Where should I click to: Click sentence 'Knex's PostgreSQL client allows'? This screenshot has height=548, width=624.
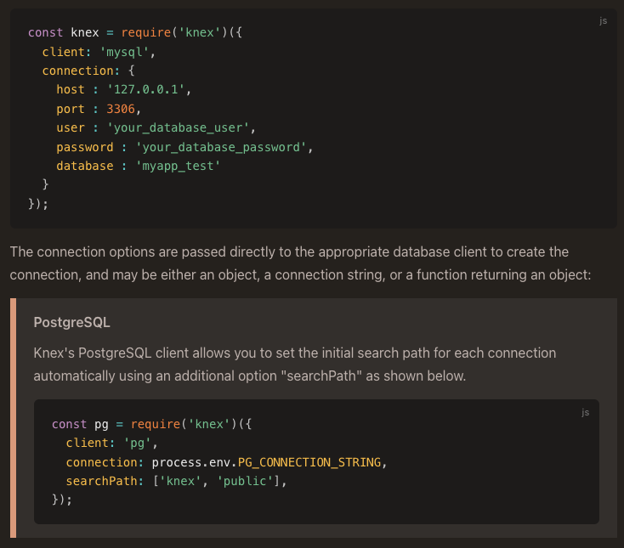click(x=295, y=364)
